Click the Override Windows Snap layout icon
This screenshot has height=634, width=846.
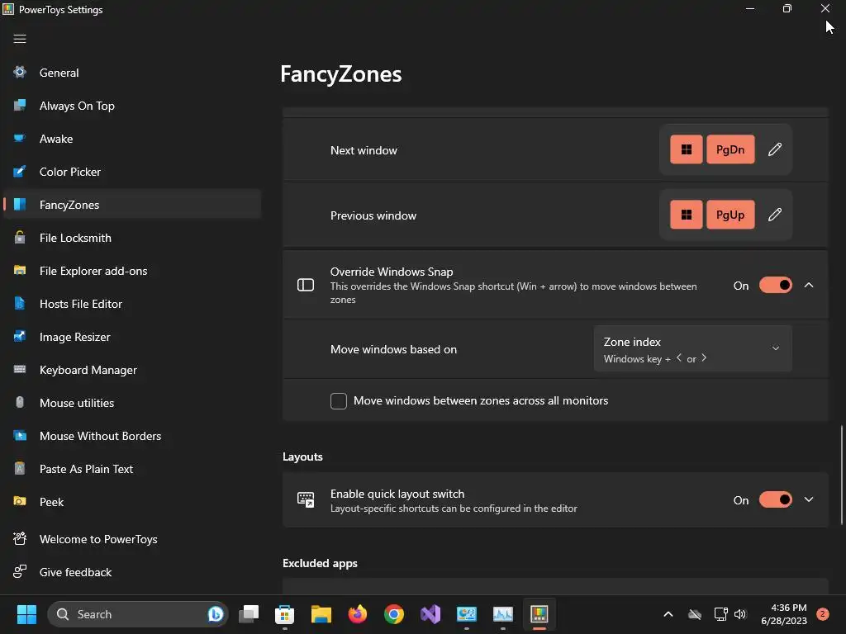point(306,285)
